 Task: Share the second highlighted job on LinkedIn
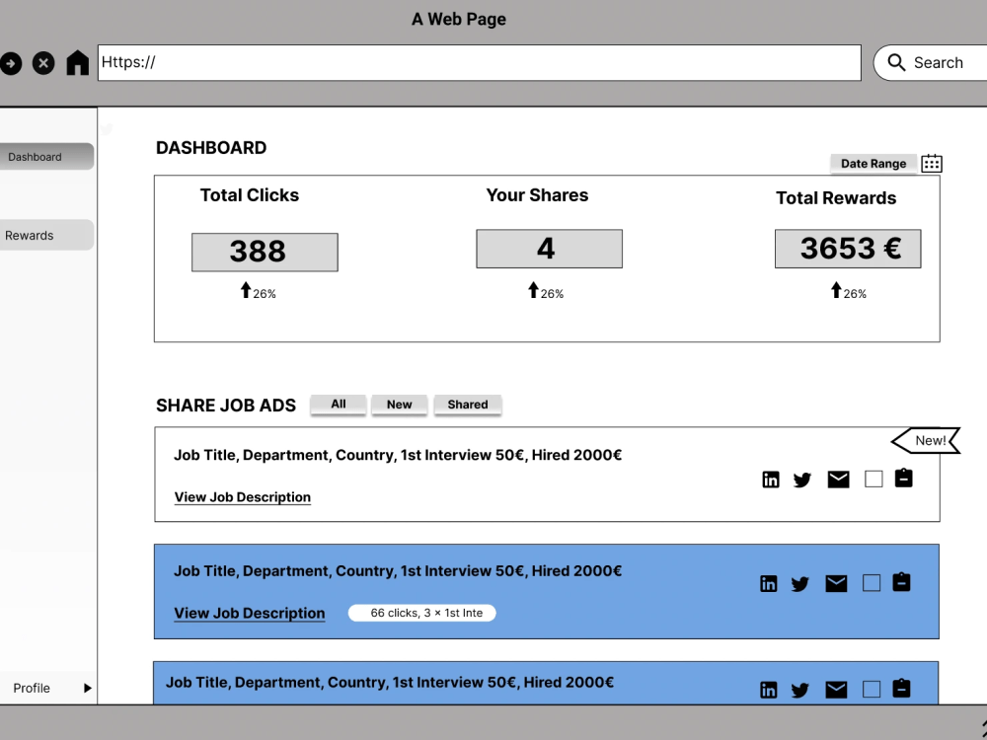tap(769, 583)
